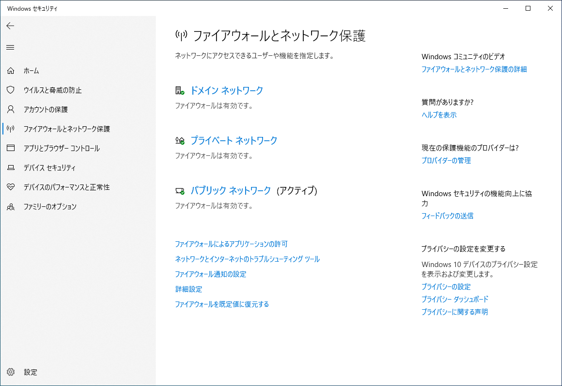
Task: Minimize the Windows セキュリティ window
Action: coord(506,8)
